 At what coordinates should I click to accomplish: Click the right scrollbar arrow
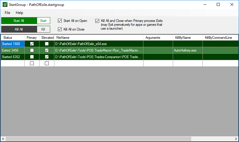236,139
